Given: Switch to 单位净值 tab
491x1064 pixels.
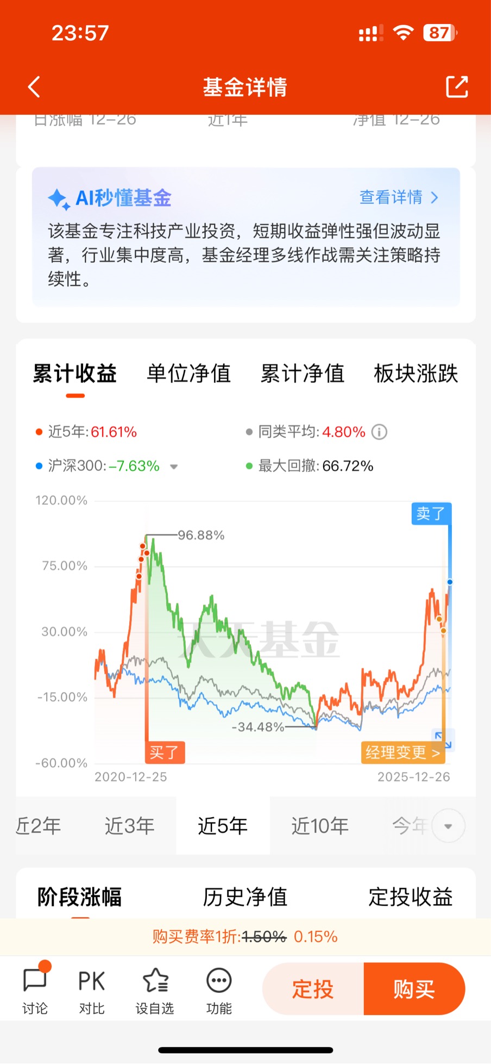Looking at the screenshot, I should click(x=189, y=374).
